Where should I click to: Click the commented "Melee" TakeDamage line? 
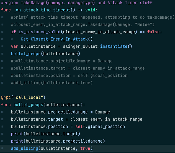point(83,24)
